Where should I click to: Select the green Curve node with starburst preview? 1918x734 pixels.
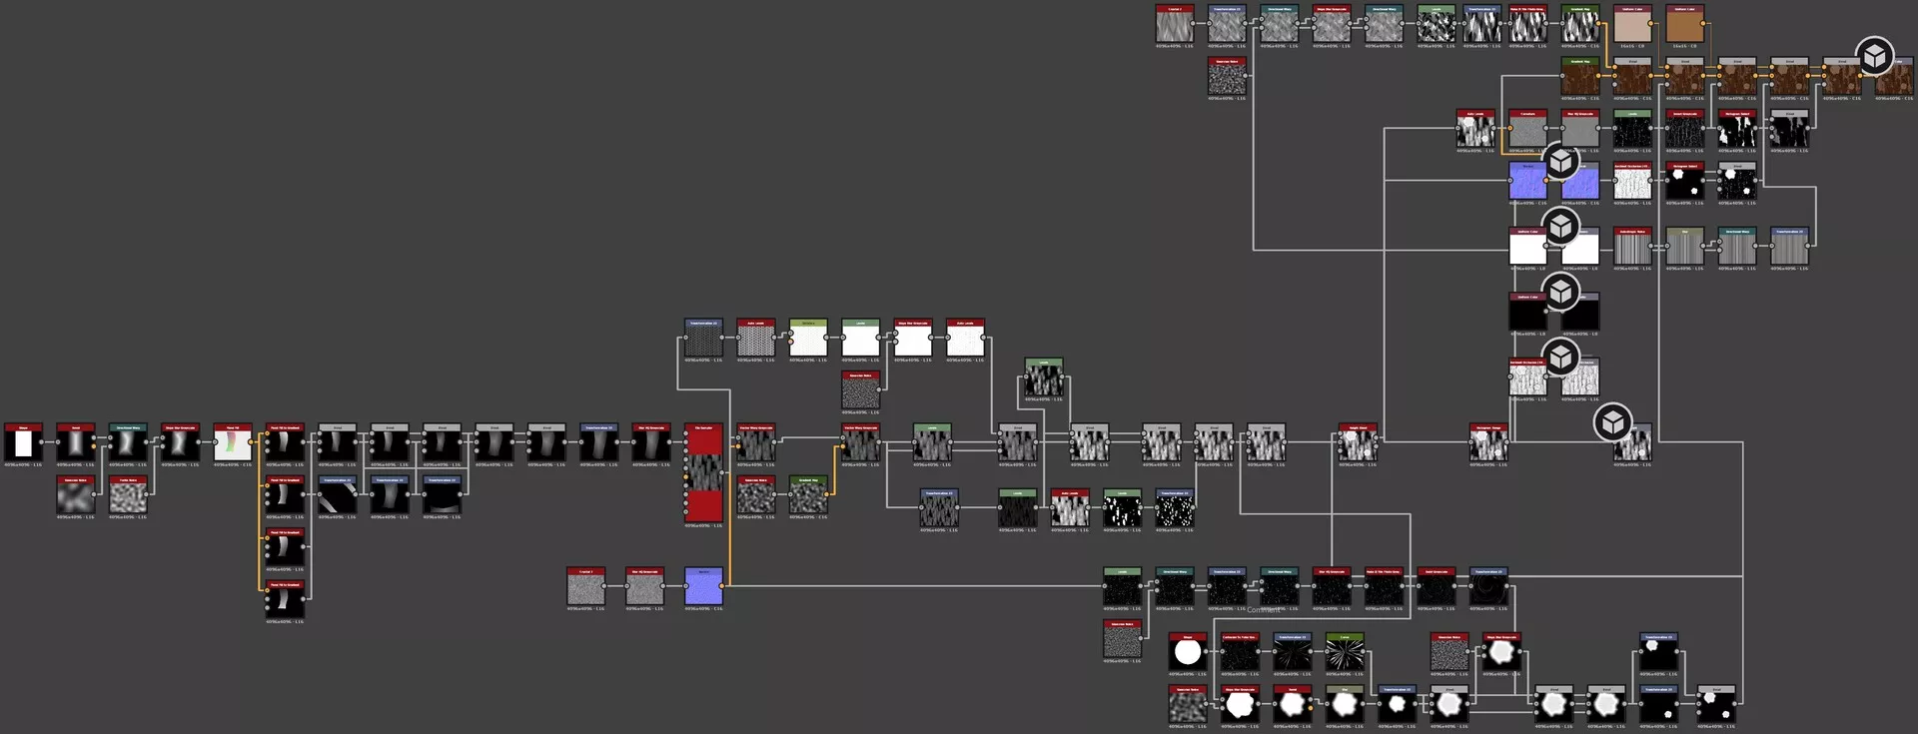(1345, 653)
